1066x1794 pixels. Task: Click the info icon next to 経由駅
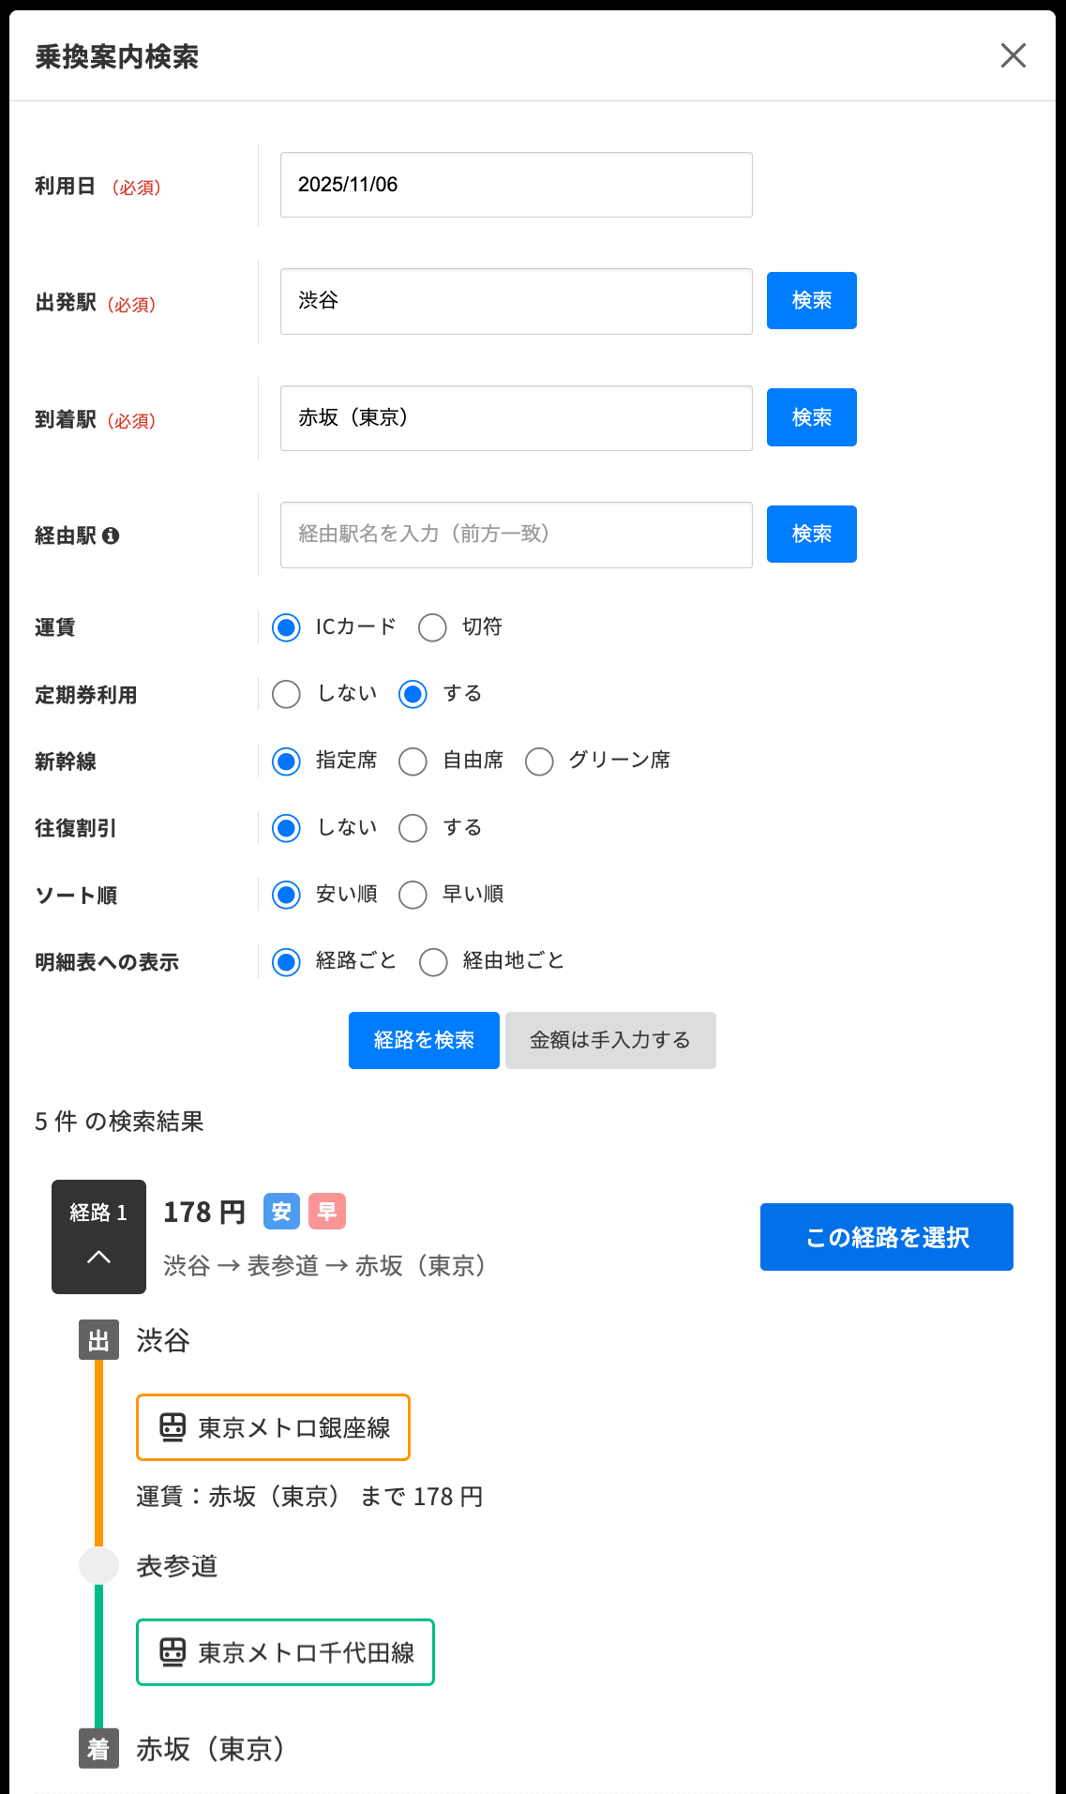point(111,535)
